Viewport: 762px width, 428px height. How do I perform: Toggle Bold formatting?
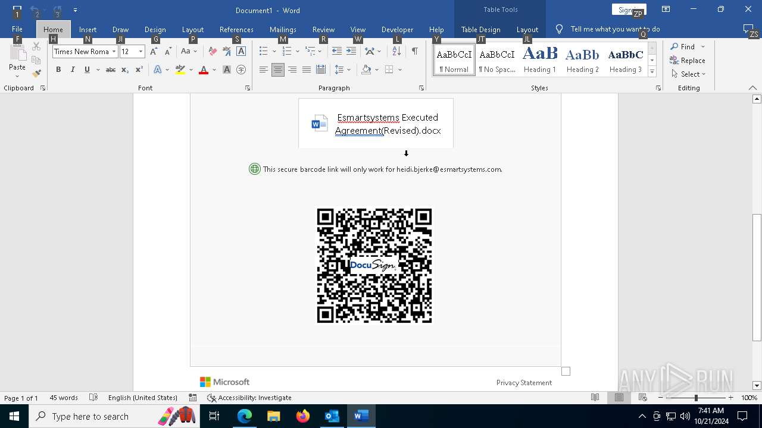click(58, 70)
